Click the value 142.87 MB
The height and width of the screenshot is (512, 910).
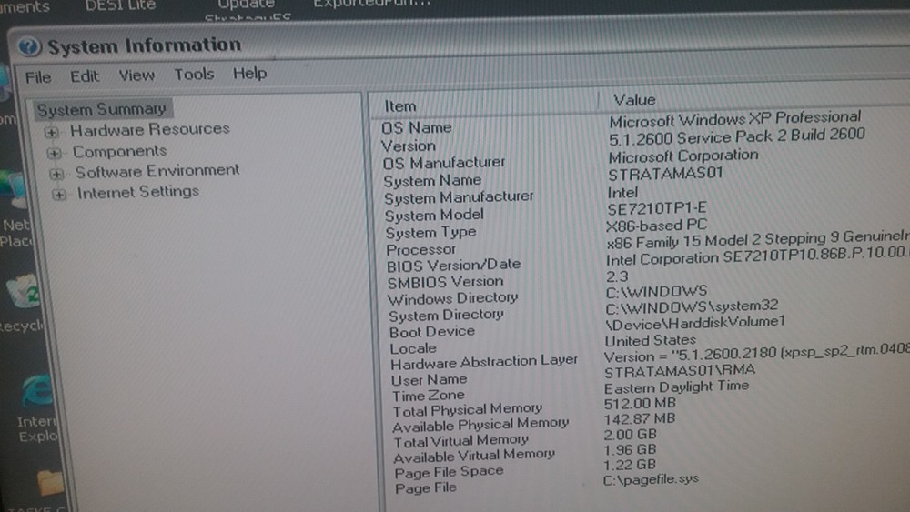tap(639, 418)
